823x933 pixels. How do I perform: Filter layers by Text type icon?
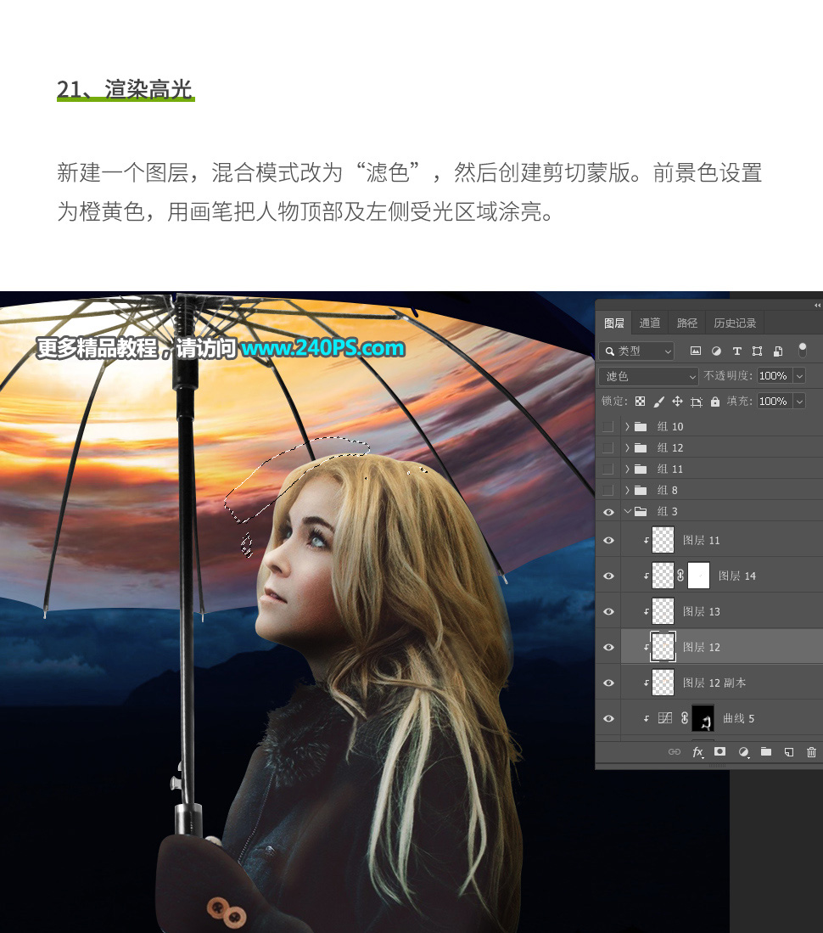(737, 351)
